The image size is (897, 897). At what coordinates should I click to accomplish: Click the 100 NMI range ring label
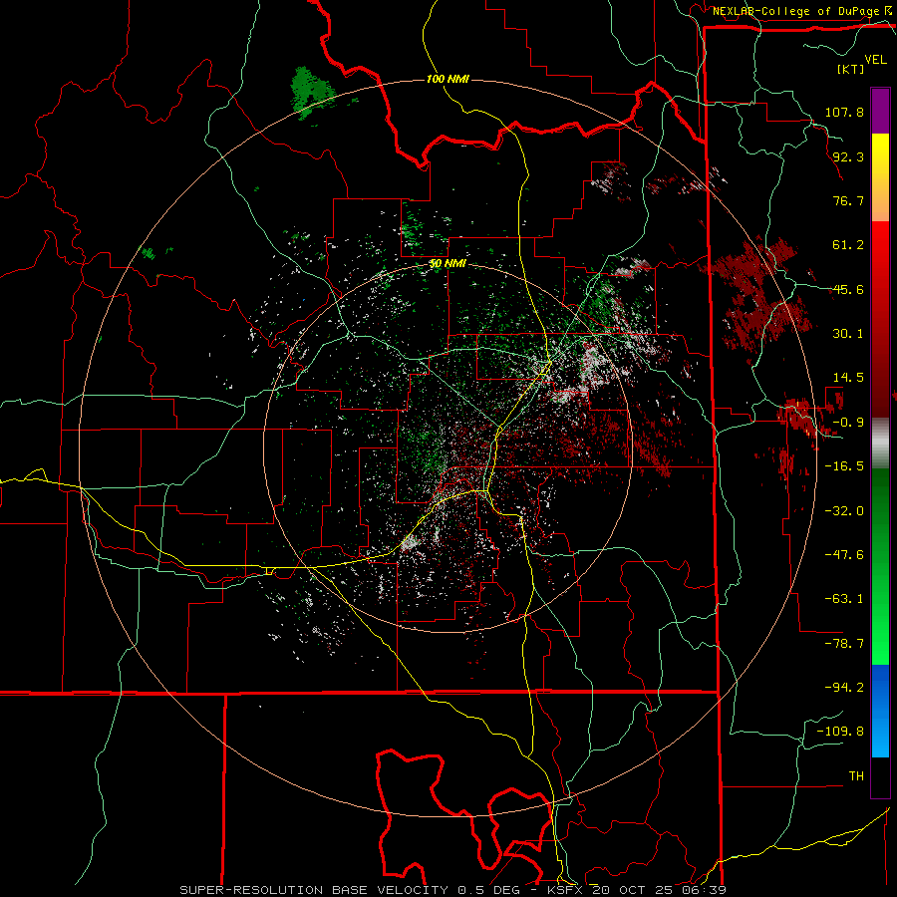click(448, 79)
